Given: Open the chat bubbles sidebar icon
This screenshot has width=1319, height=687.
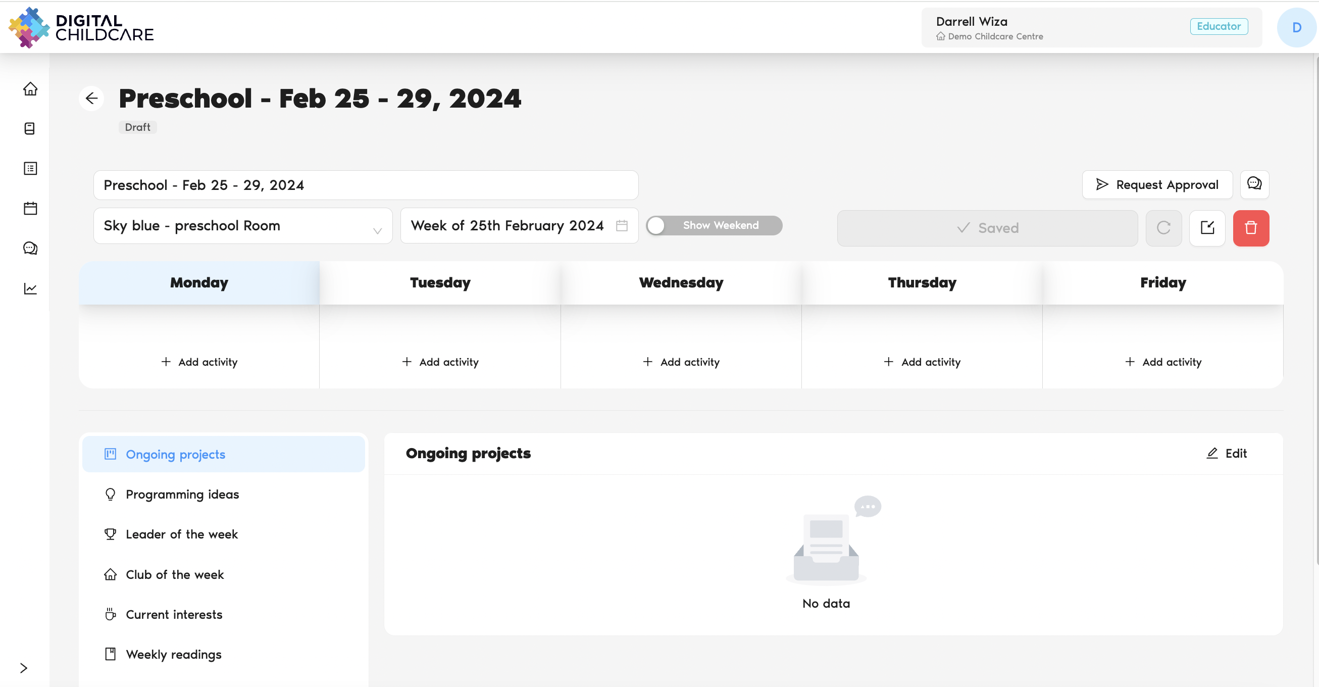Looking at the screenshot, I should (30, 248).
